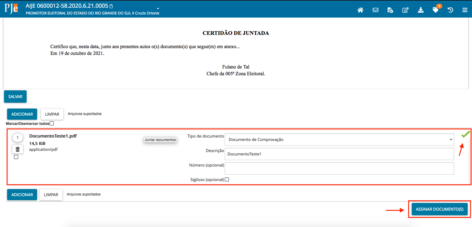Copy process number via clipboard icon
The height and width of the screenshot is (227, 472).
[112, 6]
